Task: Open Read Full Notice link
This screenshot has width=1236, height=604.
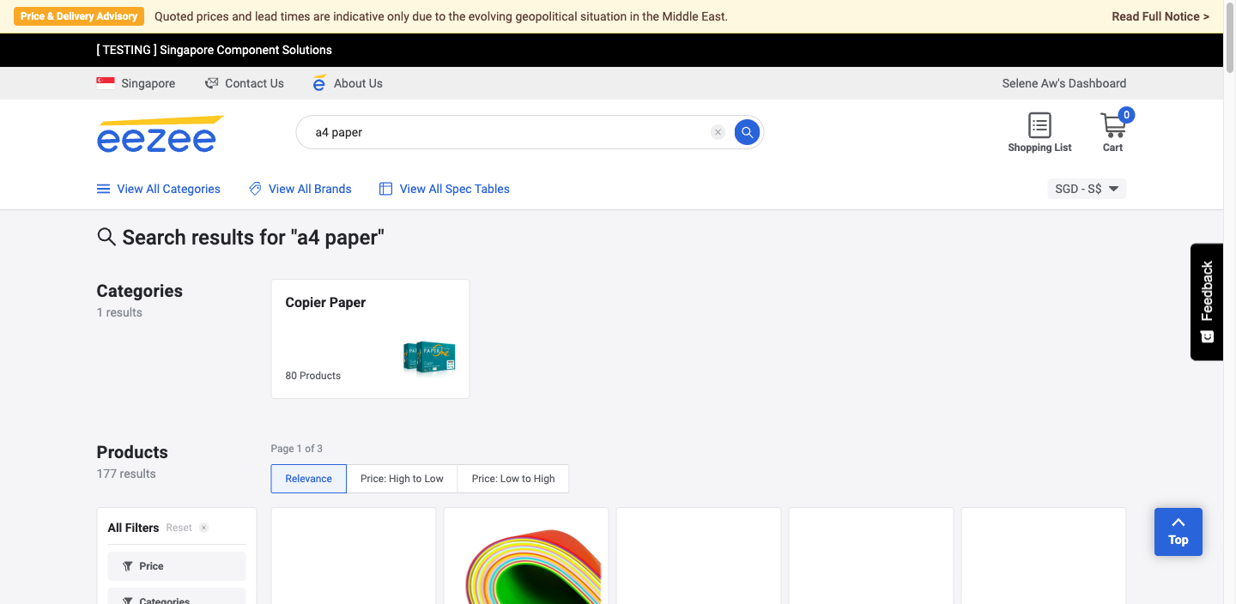Action: (x=1160, y=16)
